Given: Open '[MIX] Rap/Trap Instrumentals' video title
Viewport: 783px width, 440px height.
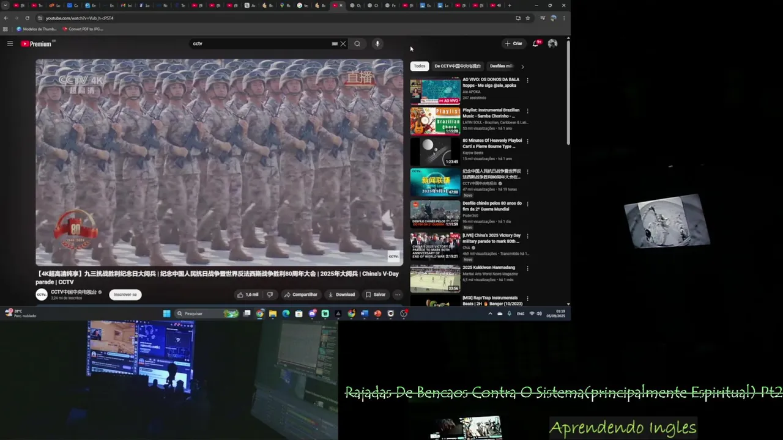Looking at the screenshot, I should click(492, 301).
